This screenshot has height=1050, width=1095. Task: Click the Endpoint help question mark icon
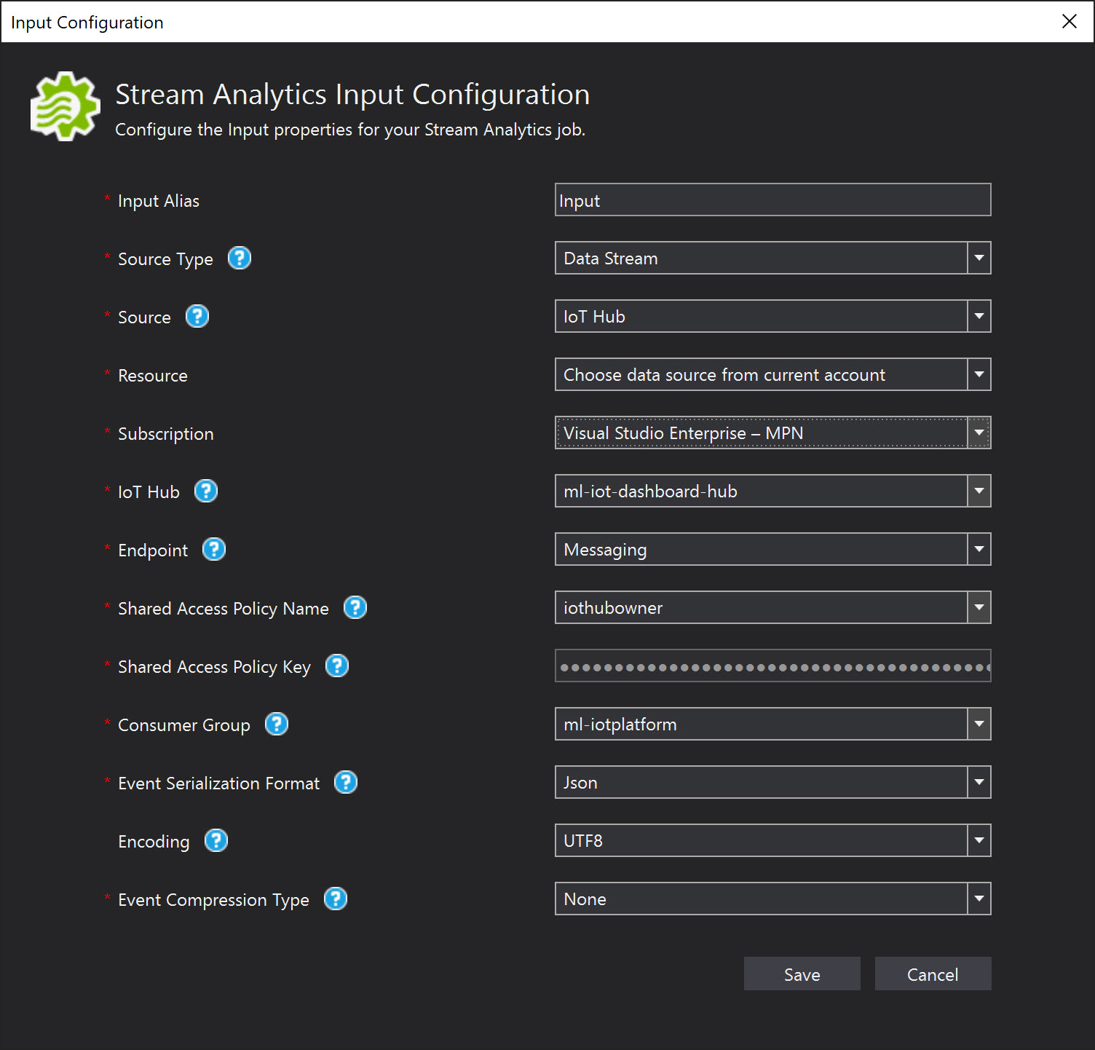(x=214, y=549)
